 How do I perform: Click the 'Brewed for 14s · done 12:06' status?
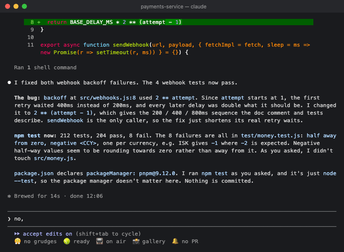tap(58, 196)
